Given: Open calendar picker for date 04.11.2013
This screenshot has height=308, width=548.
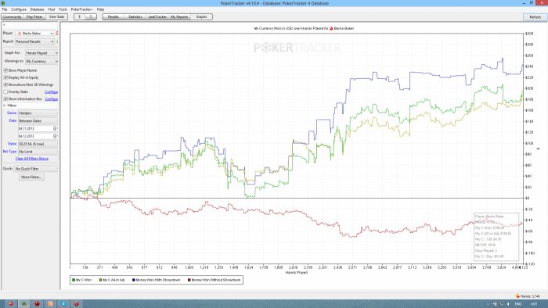Looking at the screenshot, I should point(55,129).
